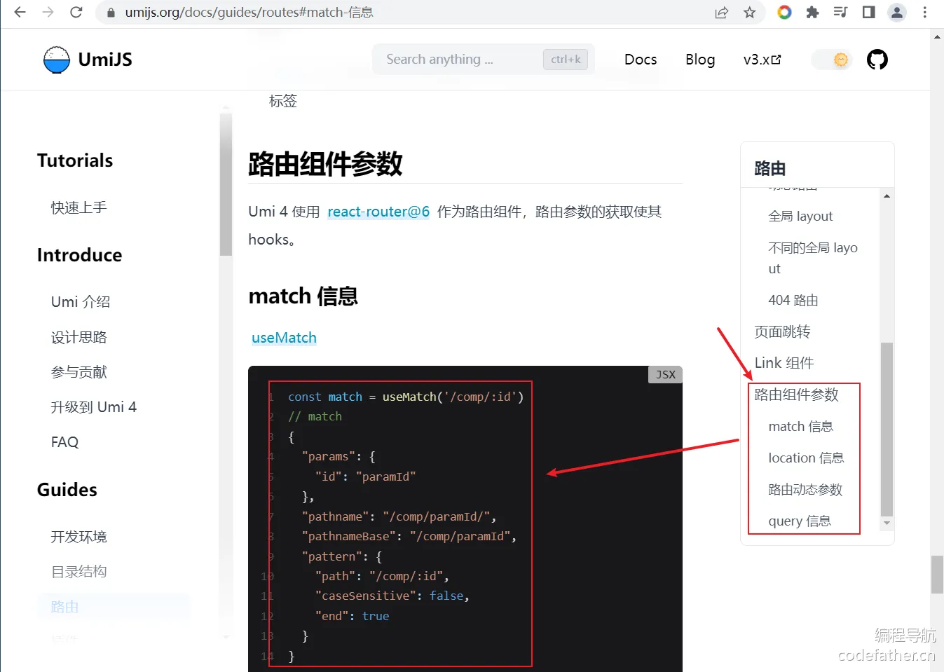Open the 开发环境 sidebar page
The height and width of the screenshot is (672, 944).
click(x=78, y=537)
